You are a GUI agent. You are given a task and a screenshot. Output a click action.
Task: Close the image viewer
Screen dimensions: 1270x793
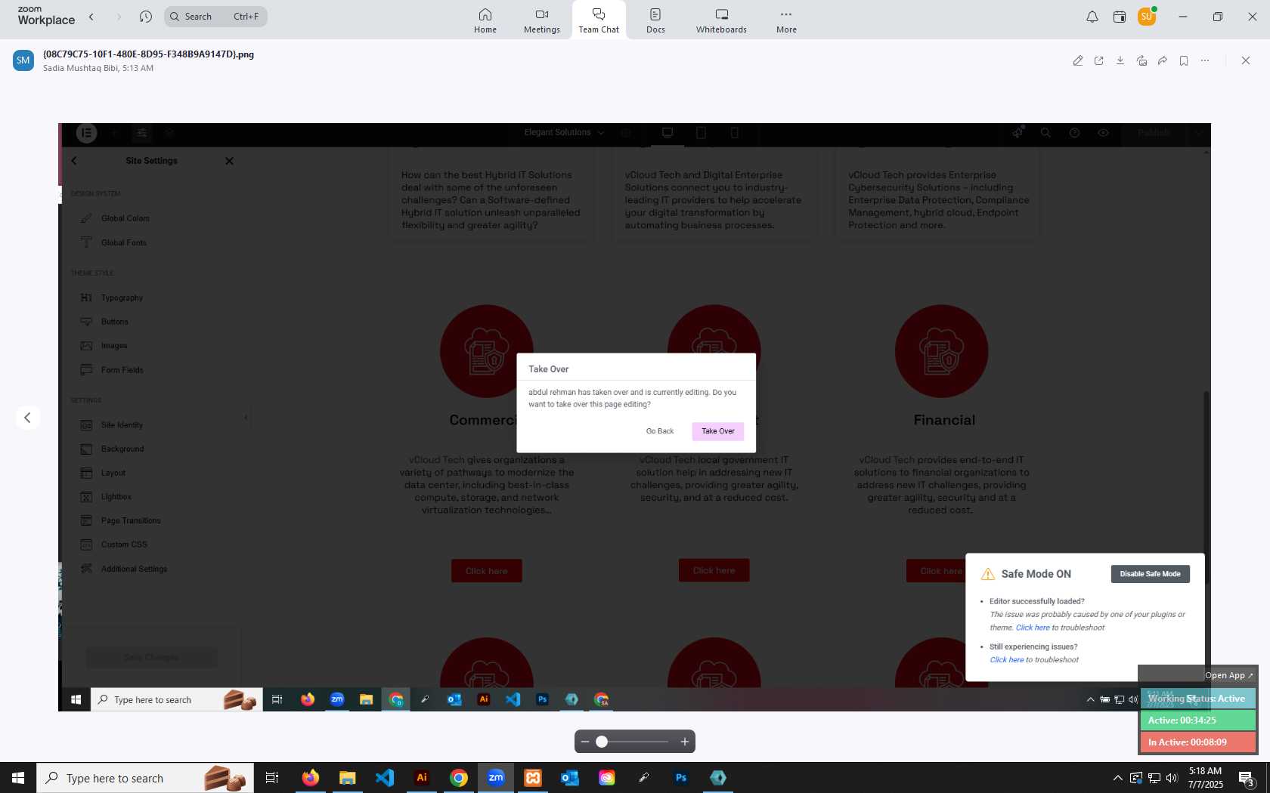point(1246,60)
